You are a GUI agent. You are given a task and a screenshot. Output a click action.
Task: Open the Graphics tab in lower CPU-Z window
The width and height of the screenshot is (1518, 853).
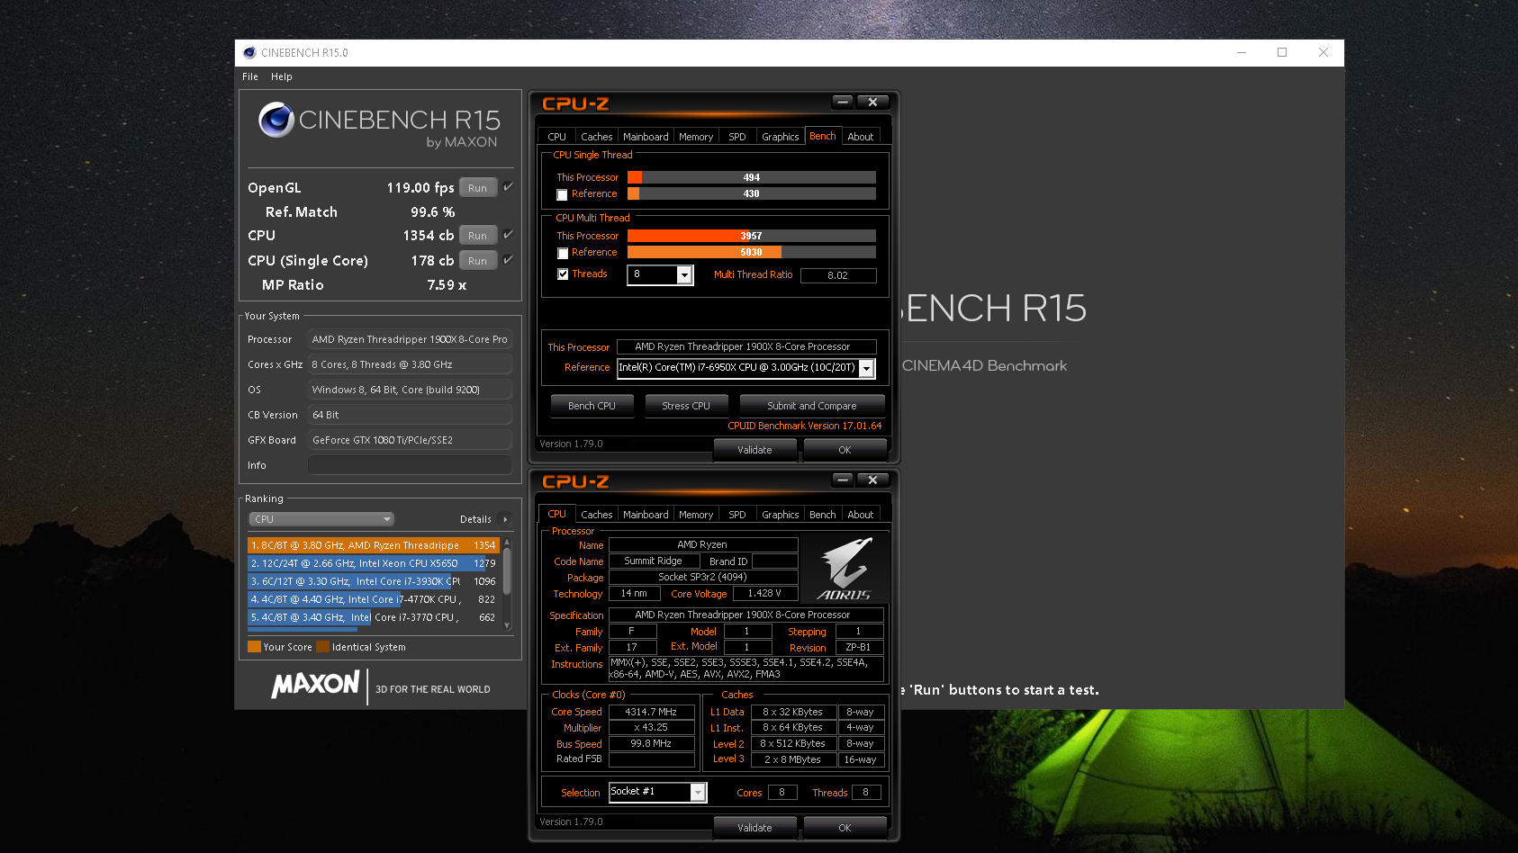pos(780,515)
